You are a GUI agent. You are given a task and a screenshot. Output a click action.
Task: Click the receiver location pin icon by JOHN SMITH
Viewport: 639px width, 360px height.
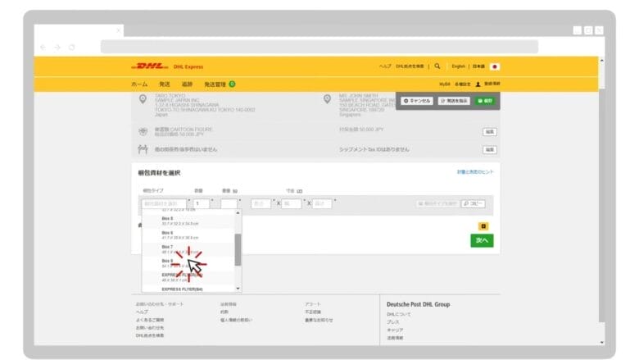[327, 99]
